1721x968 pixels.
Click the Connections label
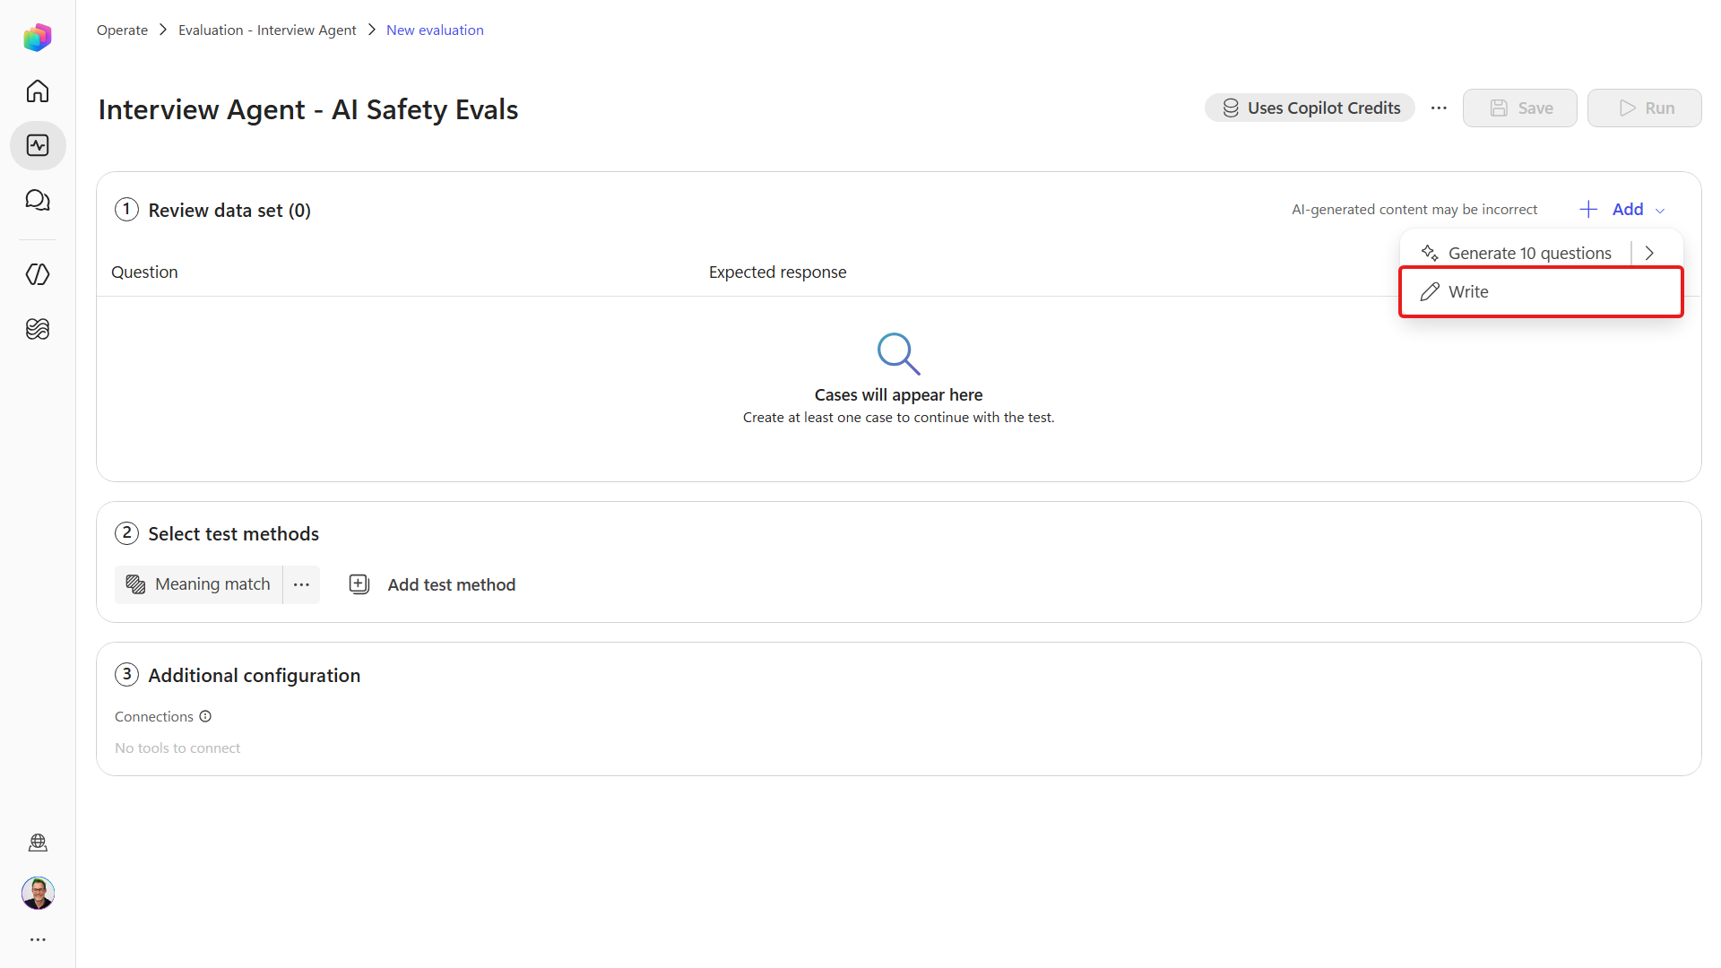pos(154,716)
